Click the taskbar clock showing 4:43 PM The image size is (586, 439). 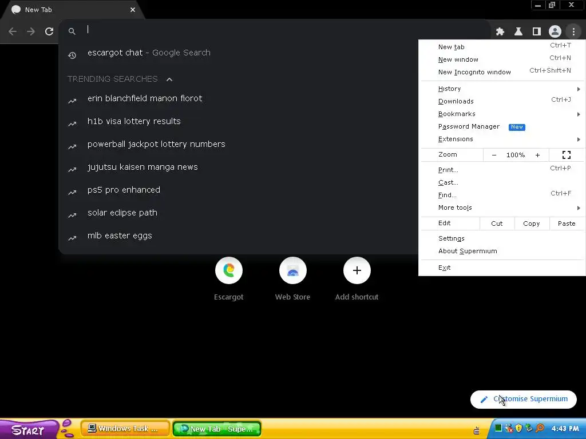pos(565,429)
